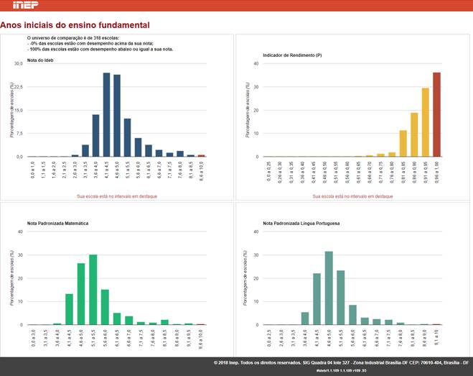
Task: Select the 4,6 a 5,0 bar in the Nota do Ideb chart
Action: (117, 115)
